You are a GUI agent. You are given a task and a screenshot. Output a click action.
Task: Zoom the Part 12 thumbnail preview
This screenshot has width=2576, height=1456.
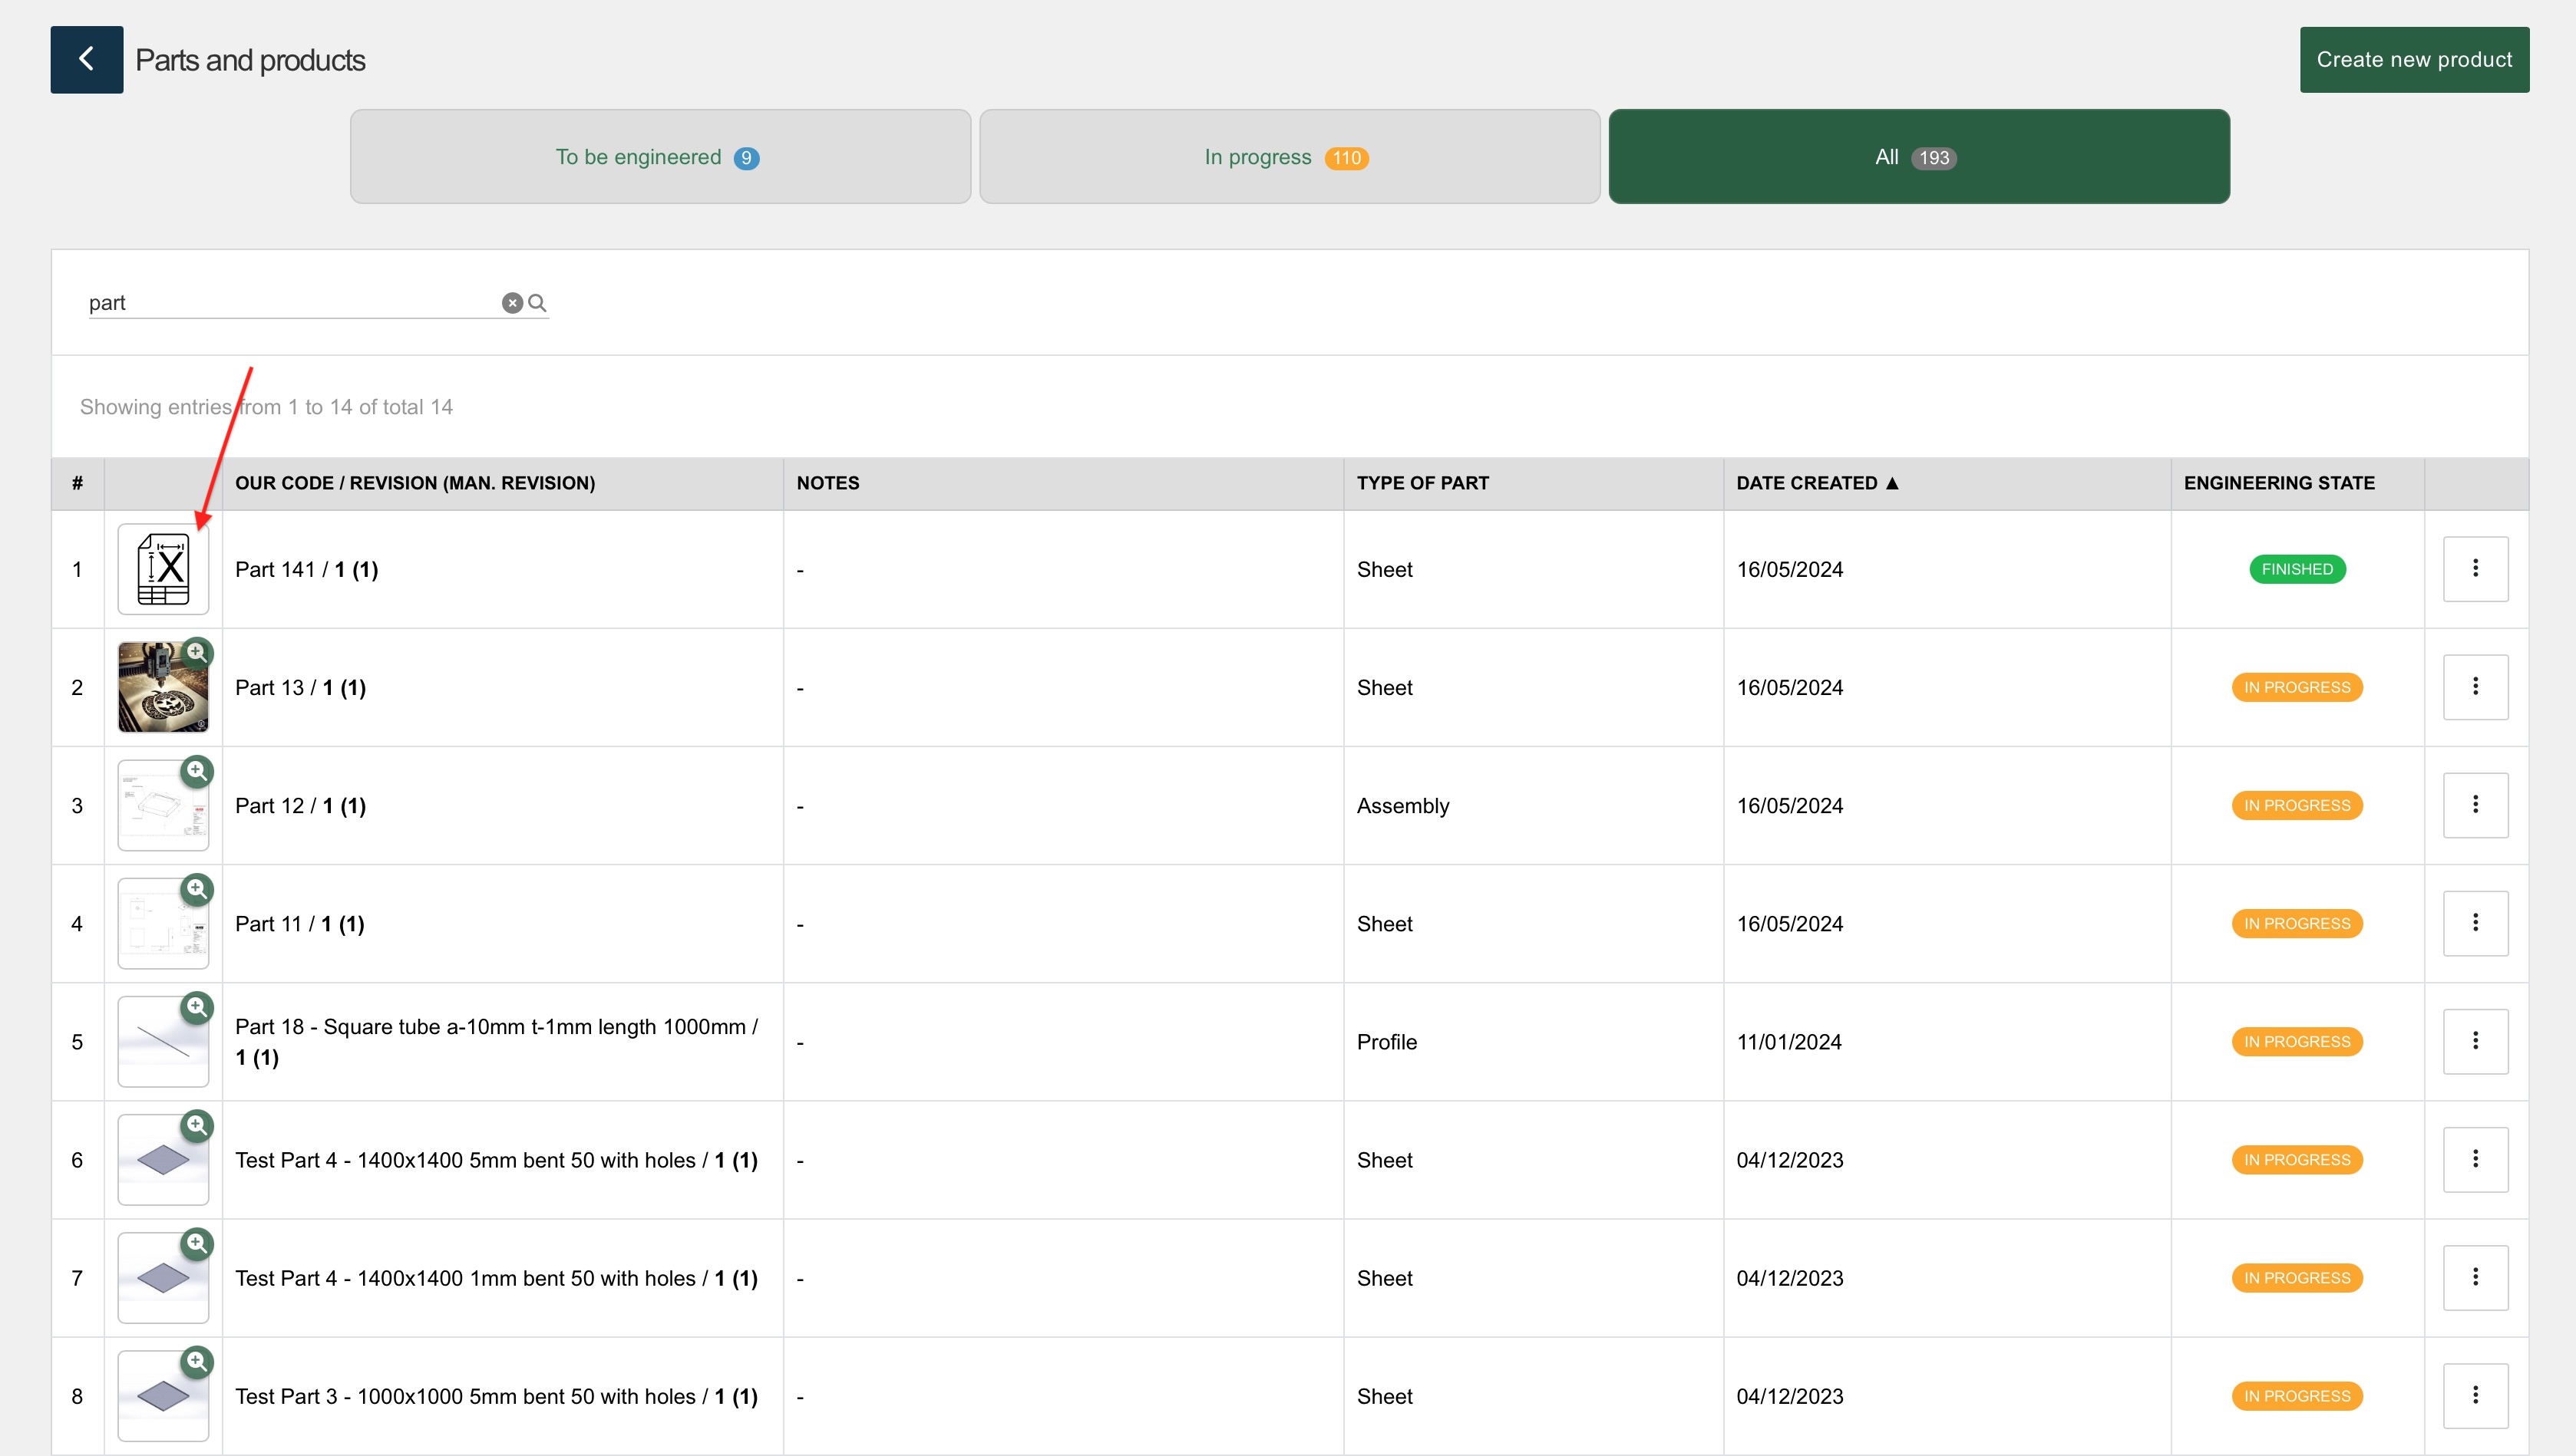coord(197,771)
